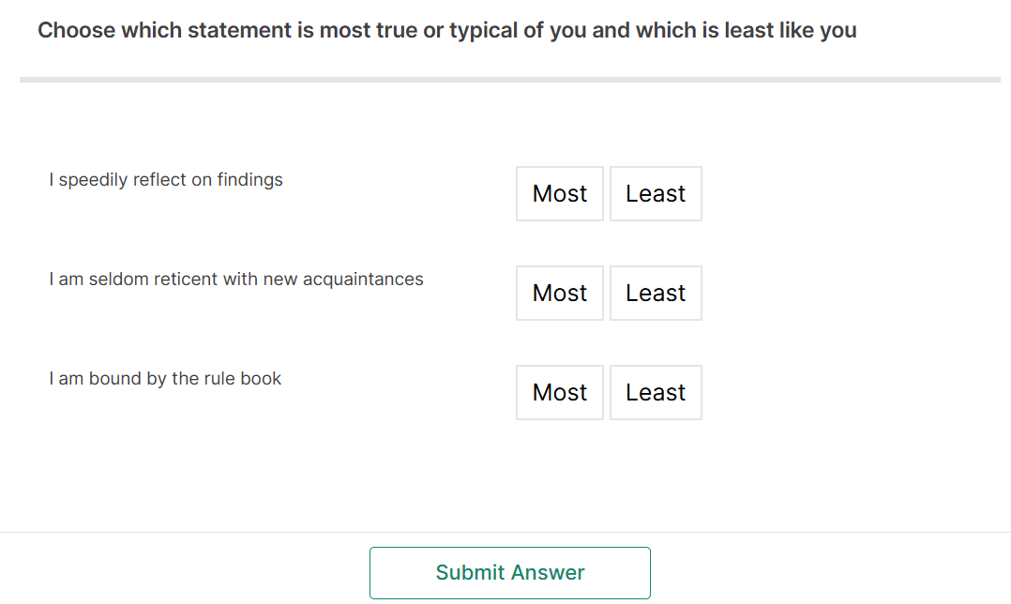Viewport: 1011px width, 604px height.
Task: Click the statement 'I speedily reflect on findings'
Action: tap(166, 180)
